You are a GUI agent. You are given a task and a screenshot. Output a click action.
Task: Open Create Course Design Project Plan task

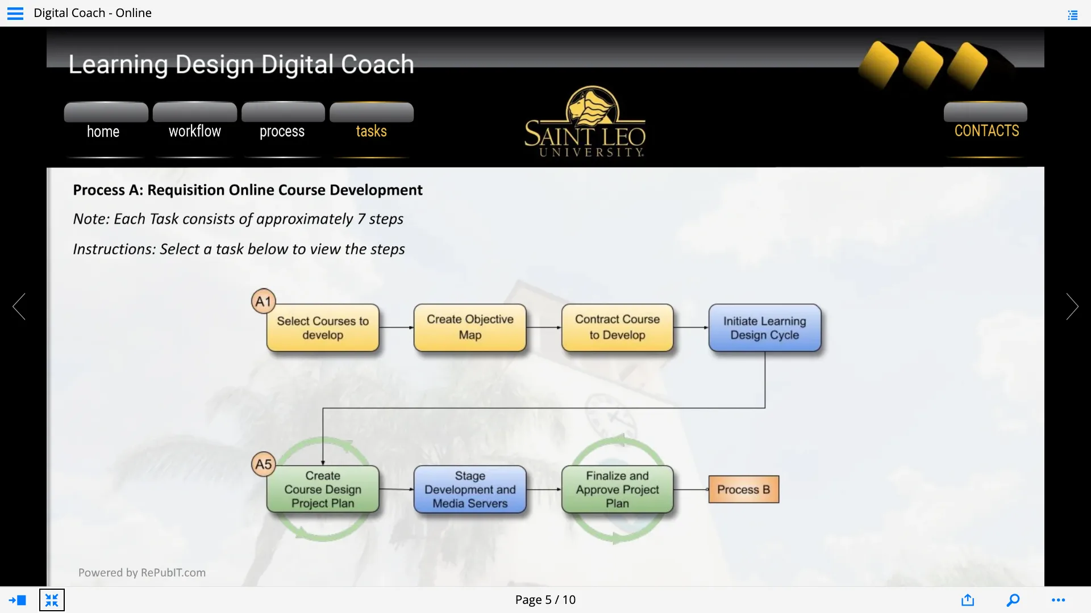pos(323,489)
